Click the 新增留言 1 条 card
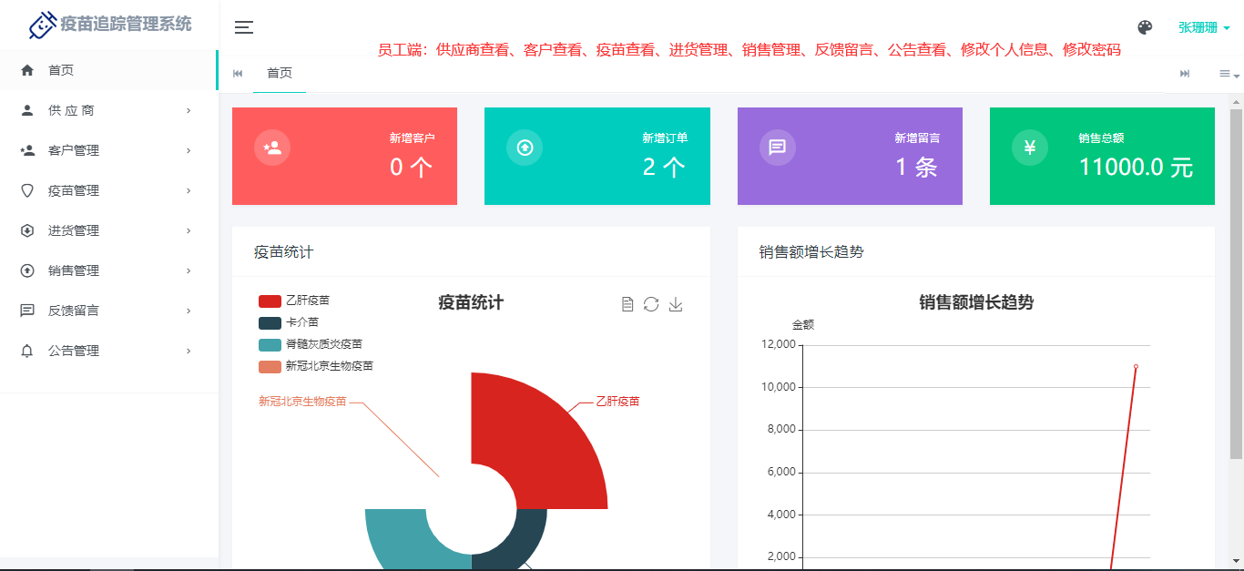The height and width of the screenshot is (571, 1244). (850, 156)
